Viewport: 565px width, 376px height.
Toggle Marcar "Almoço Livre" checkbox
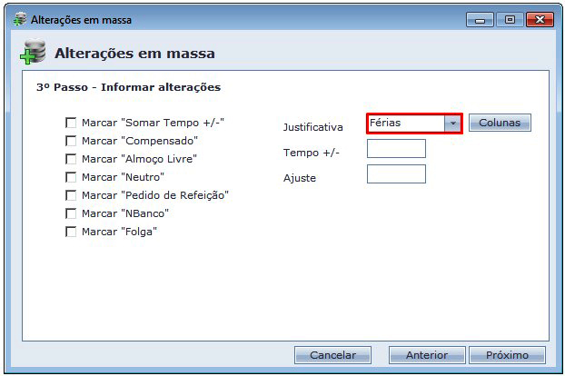71,159
